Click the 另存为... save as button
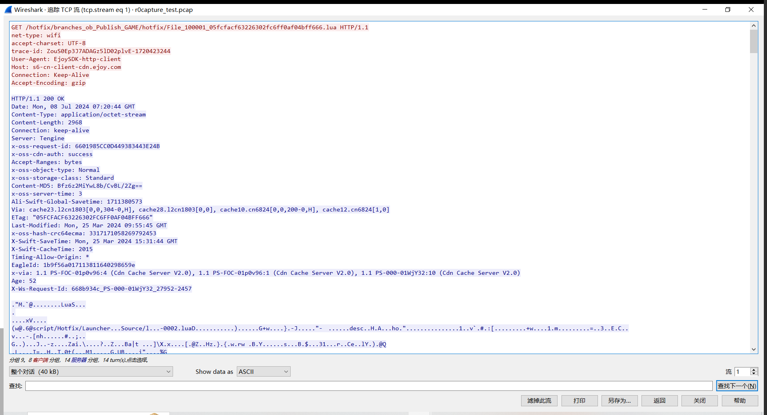 tap(619, 401)
